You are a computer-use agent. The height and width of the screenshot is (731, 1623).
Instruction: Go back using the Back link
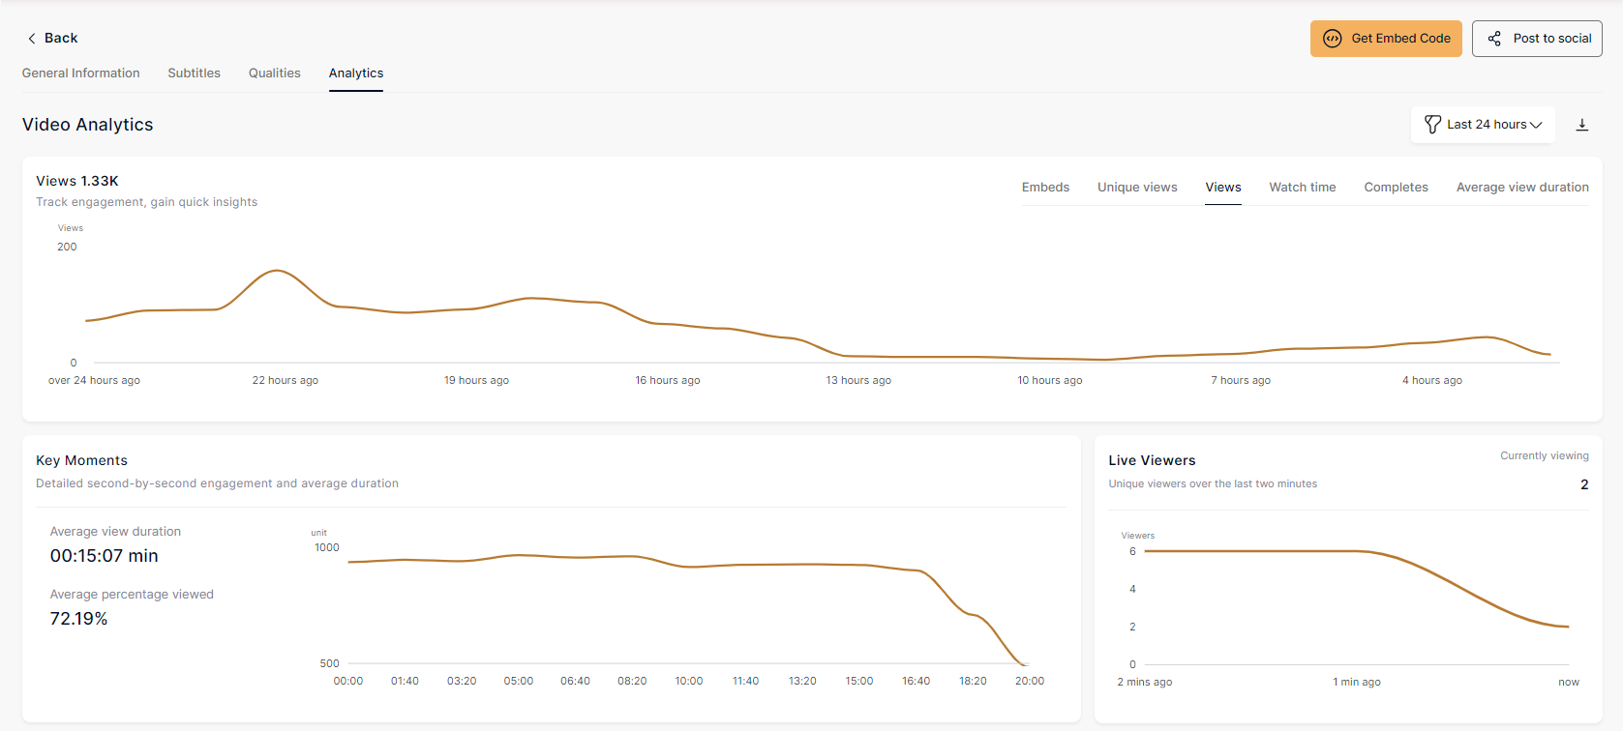click(52, 39)
